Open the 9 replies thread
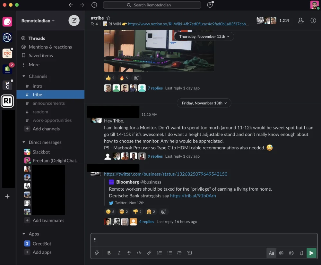The width and height of the screenshot is (321, 265). pyautogui.click(x=155, y=156)
